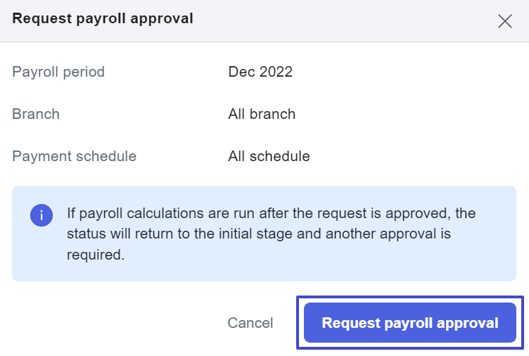
Task: Click the 'status will return' message line
Action: tap(259, 234)
